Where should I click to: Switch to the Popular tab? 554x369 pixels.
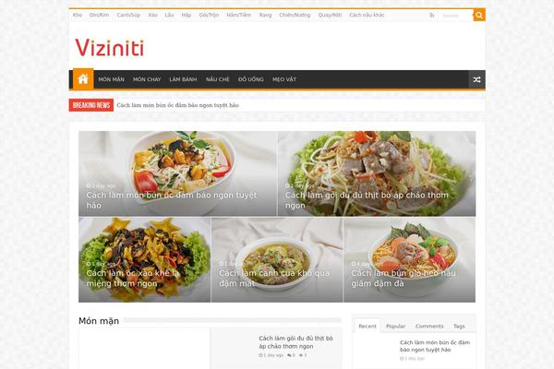pyautogui.click(x=396, y=326)
